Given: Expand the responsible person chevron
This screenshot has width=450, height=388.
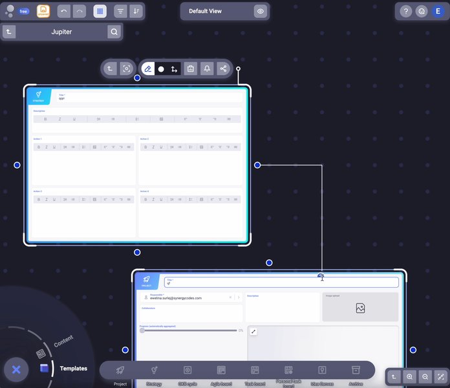Looking at the screenshot, I should 239,297.
